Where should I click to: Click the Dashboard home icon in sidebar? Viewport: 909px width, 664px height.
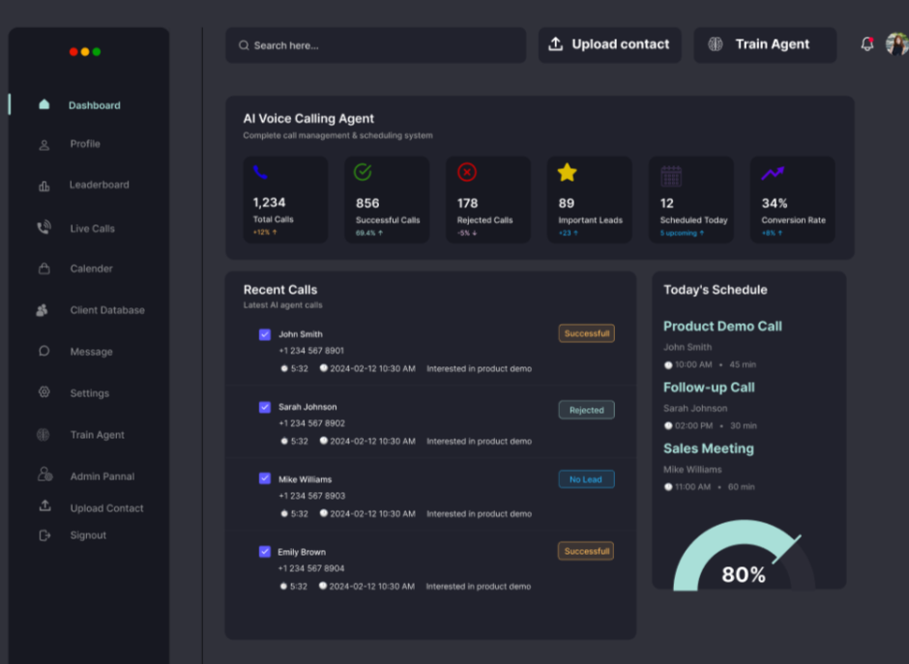pyautogui.click(x=44, y=104)
